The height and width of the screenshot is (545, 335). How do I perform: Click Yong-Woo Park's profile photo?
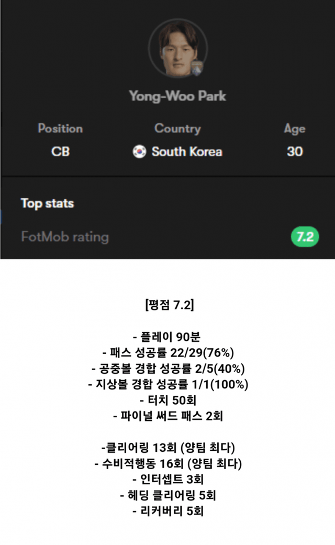176,48
